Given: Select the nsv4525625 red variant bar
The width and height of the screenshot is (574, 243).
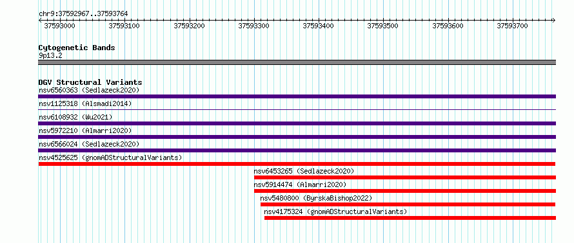Looking at the screenshot, I should coord(297,164).
